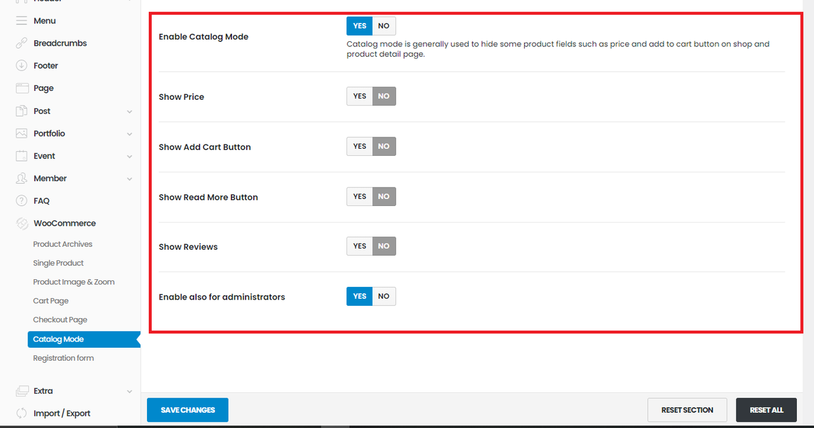The image size is (814, 428).
Task: Click the Show Read More Button label
Action: [x=209, y=197]
